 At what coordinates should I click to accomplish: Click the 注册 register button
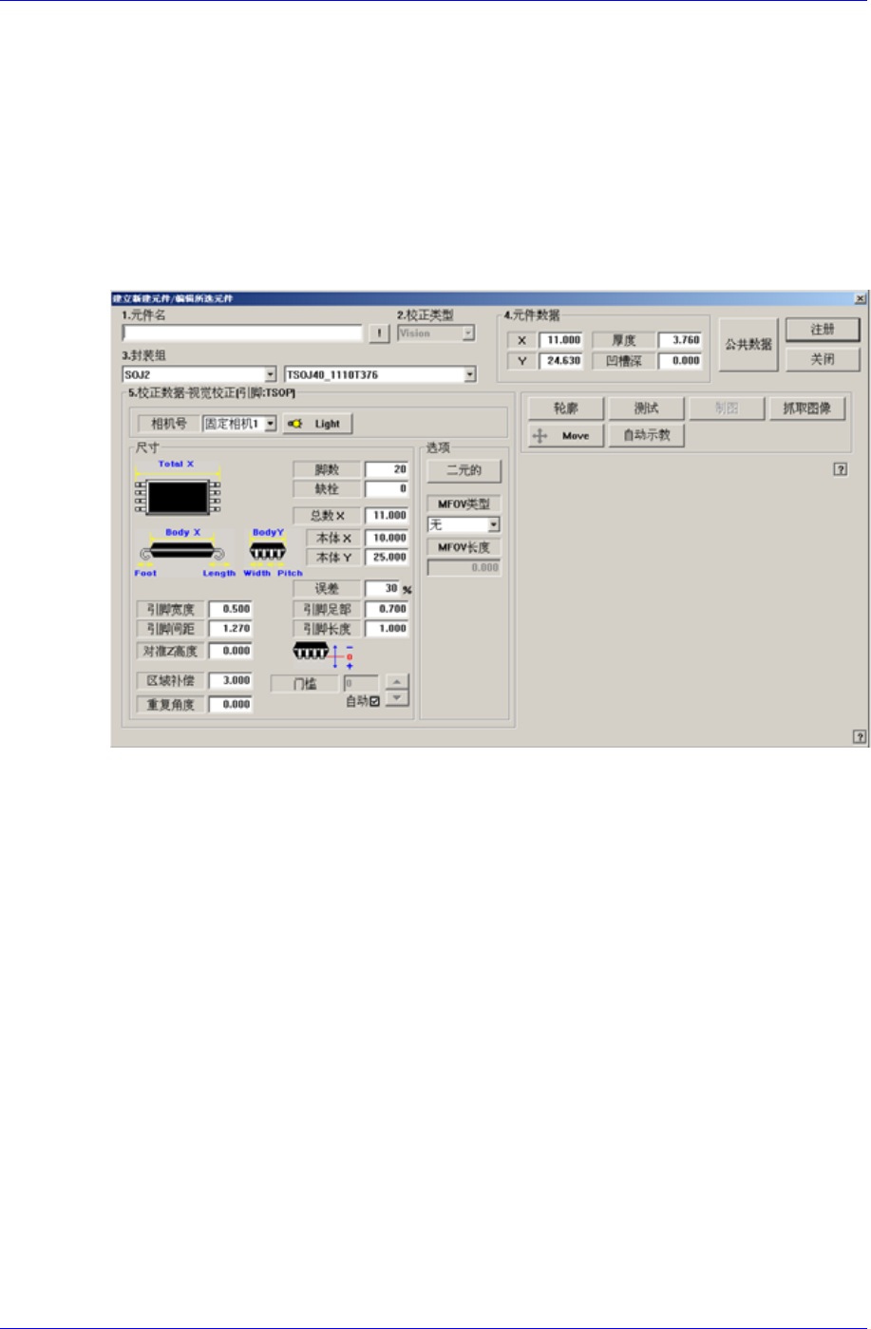point(823,330)
